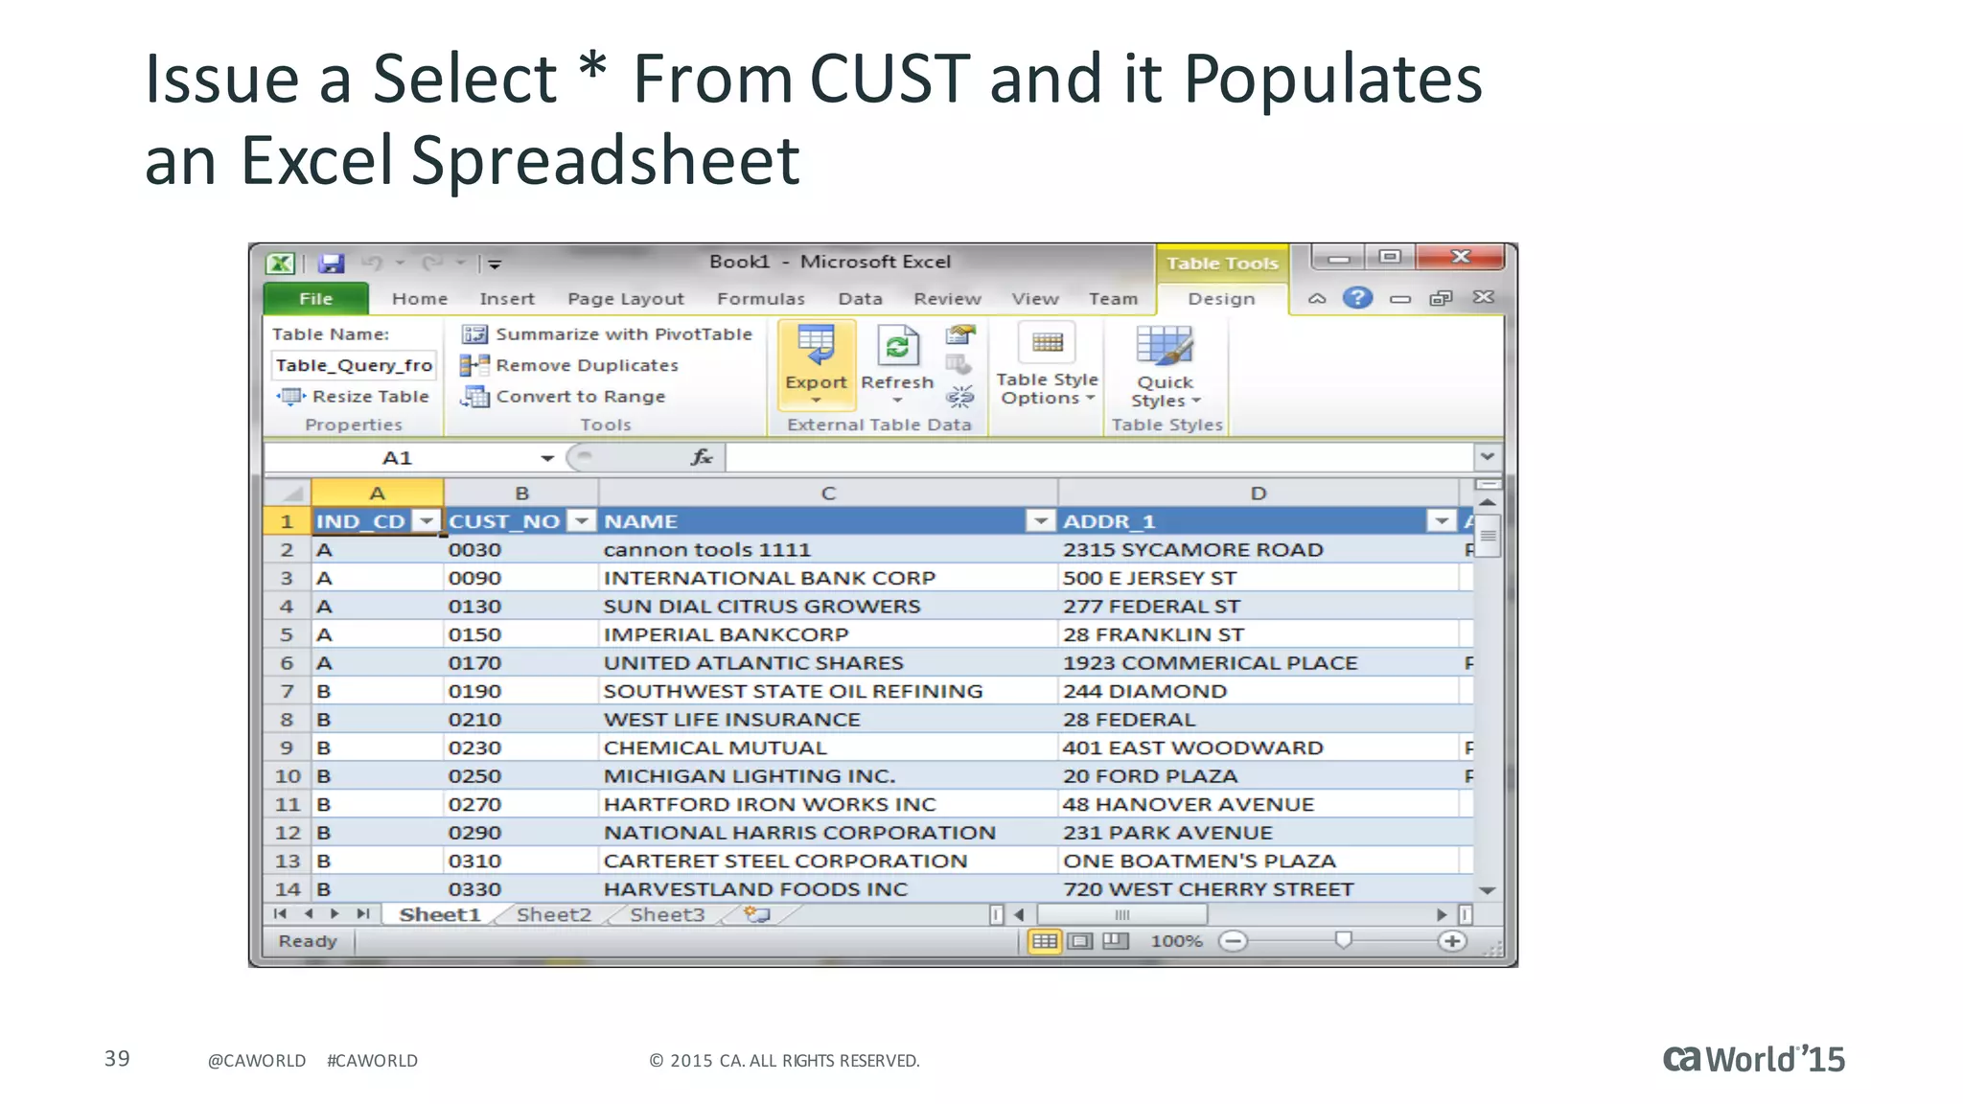The image size is (1963, 1104).
Task: Open the Team tab
Action: 1113,299
